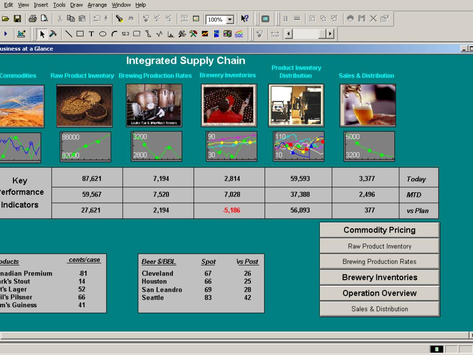Image resolution: width=473 pixels, height=355 pixels.
Task: Click the SQC chart icon
Action: tap(239, 34)
